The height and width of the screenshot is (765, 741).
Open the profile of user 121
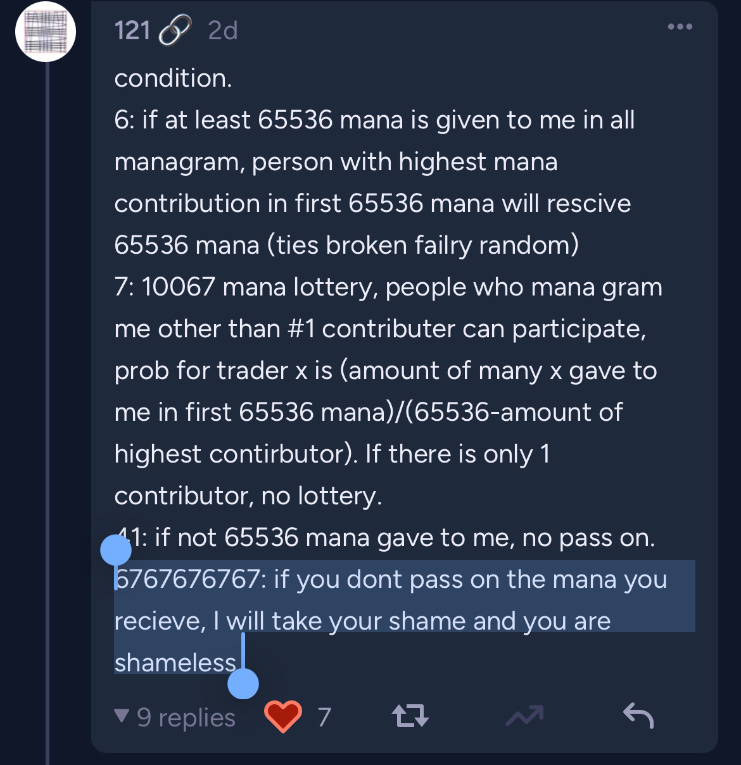coord(132,30)
